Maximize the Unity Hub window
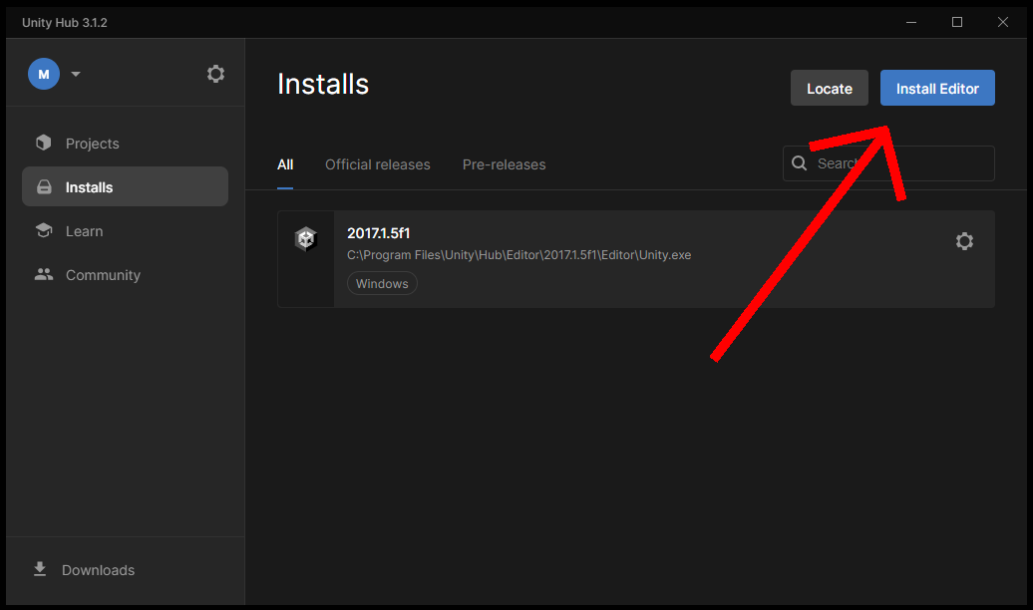Screen dimensions: 1033x610 point(957,22)
